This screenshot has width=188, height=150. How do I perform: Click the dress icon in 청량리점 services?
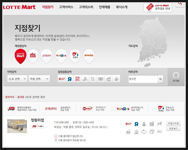[x=144, y=124]
